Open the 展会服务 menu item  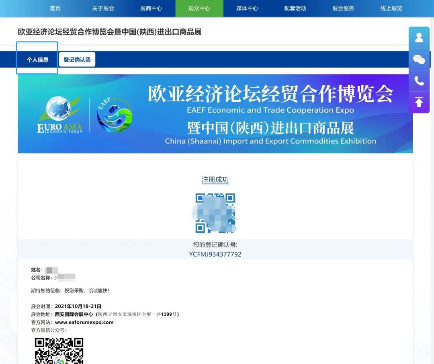pyautogui.click(x=343, y=8)
